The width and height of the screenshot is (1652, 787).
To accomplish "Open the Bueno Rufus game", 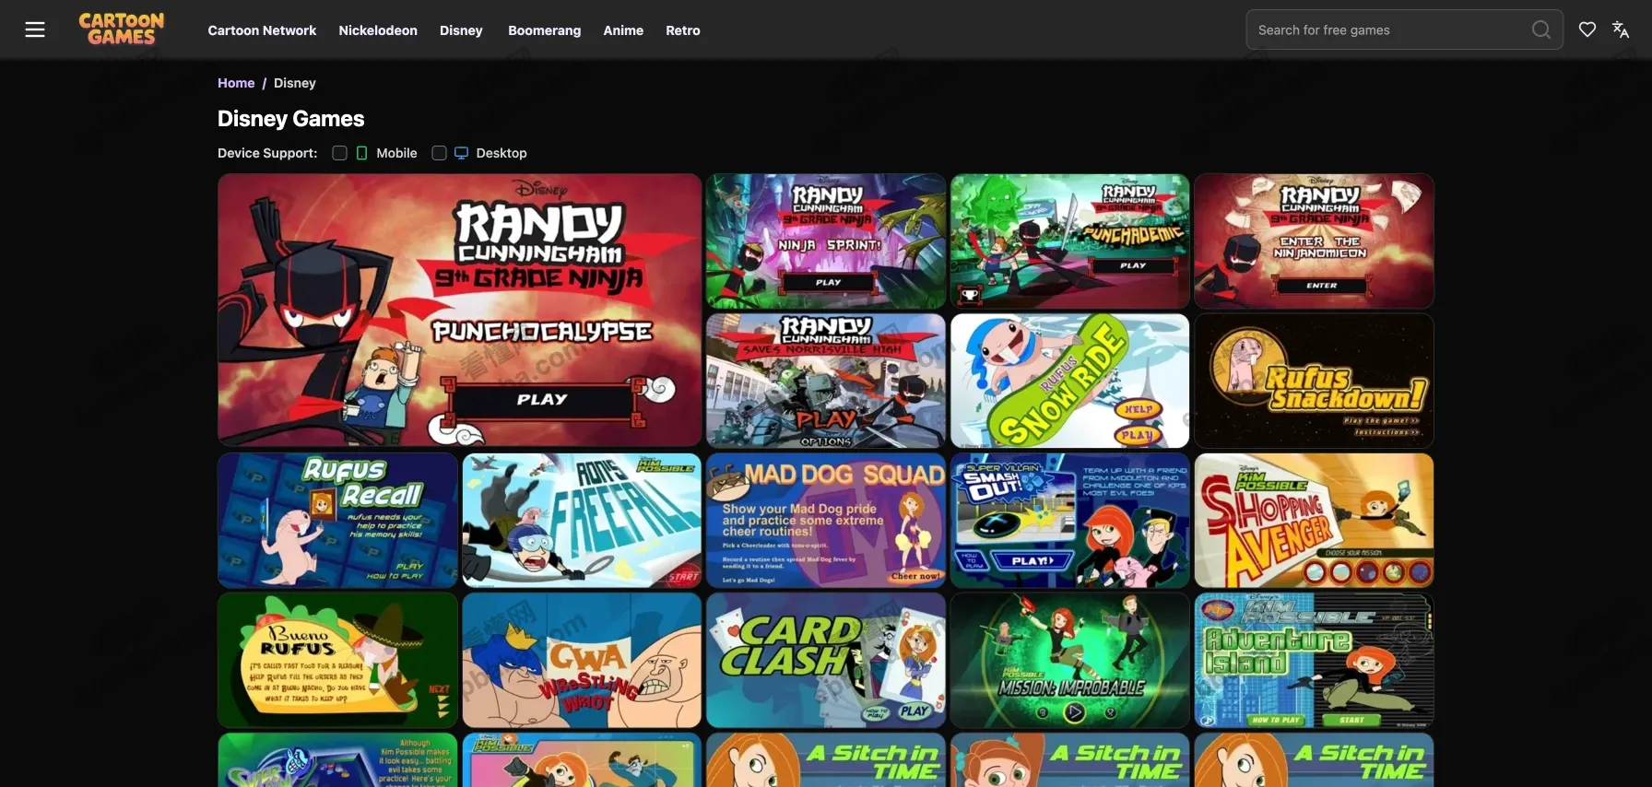I will [x=338, y=661].
